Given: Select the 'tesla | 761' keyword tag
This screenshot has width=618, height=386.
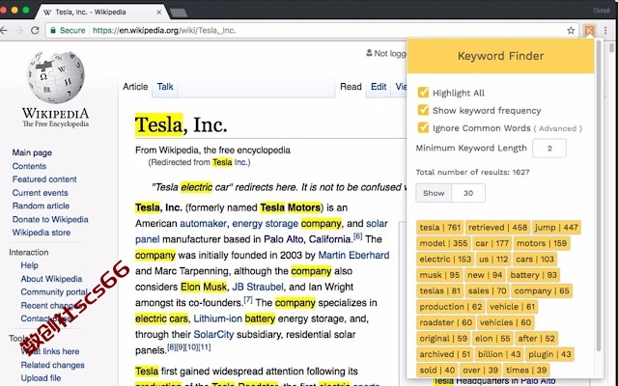Looking at the screenshot, I should (x=440, y=228).
